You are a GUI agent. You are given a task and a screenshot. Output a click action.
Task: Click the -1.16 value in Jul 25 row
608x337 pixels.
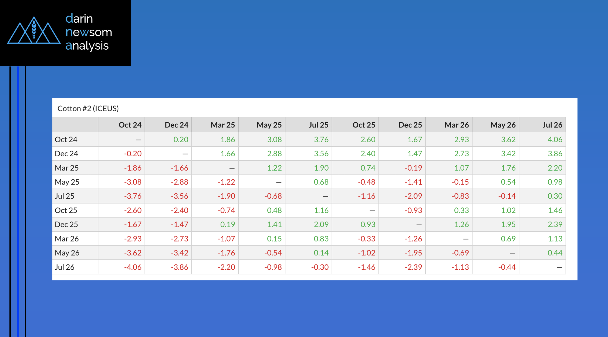(366, 196)
